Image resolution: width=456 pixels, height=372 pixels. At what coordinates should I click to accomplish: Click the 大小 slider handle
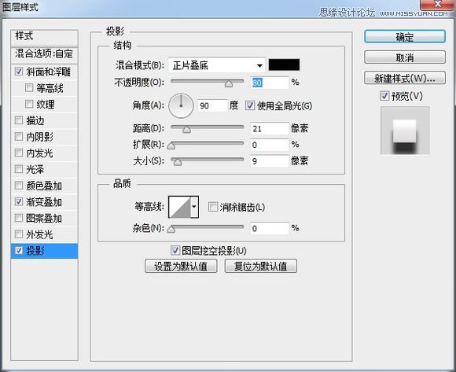coord(178,162)
